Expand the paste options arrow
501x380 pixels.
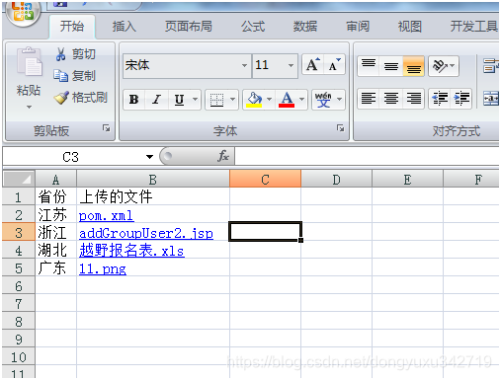point(29,107)
